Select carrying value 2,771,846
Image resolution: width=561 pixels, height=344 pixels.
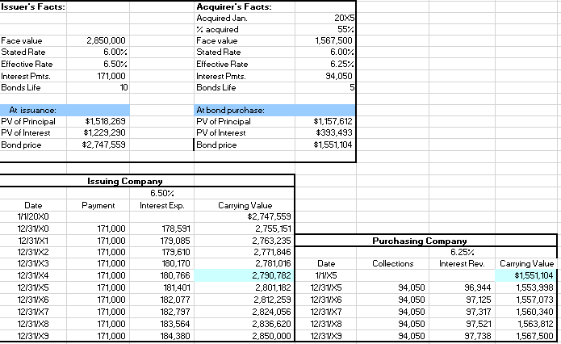tap(272, 253)
